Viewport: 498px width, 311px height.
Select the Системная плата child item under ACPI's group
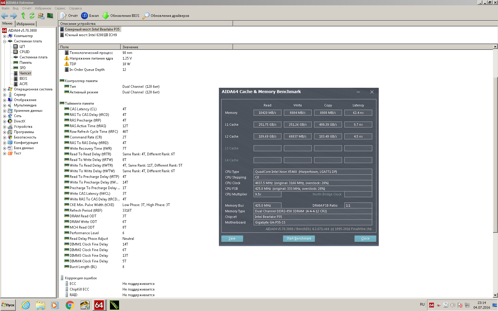pyautogui.click(x=33, y=57)
